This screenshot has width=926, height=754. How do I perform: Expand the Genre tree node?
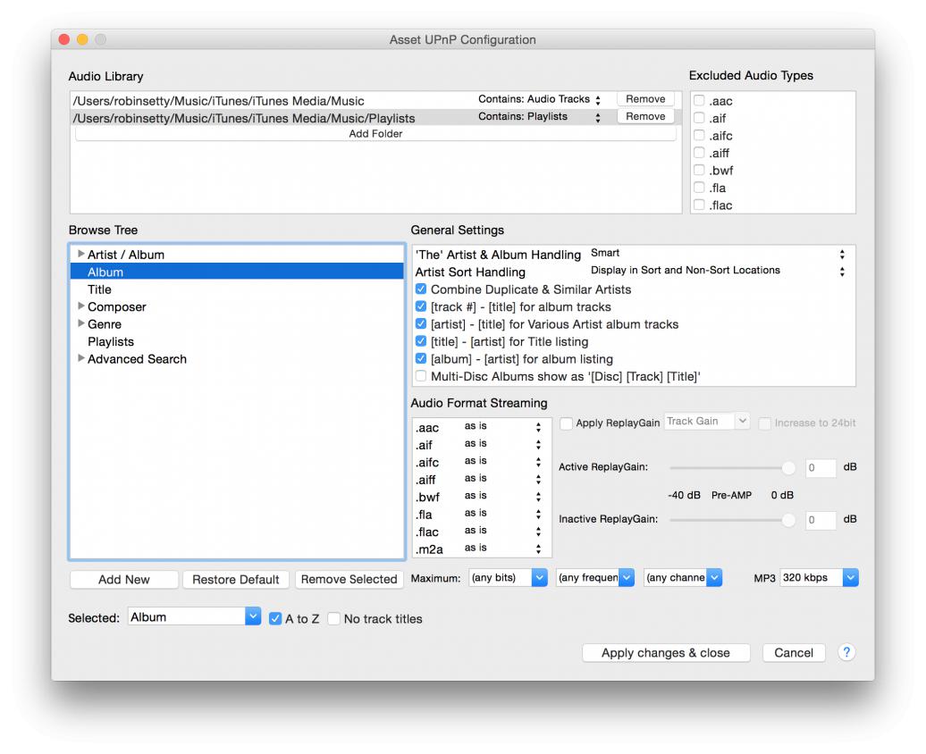click(x=81, y=323)
